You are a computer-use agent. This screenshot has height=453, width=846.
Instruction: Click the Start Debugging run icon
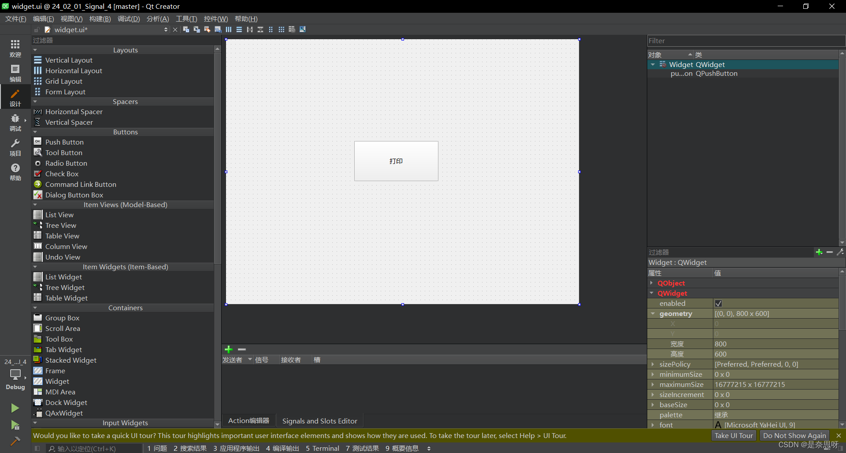pyautogui.click(x=15, y=425)
